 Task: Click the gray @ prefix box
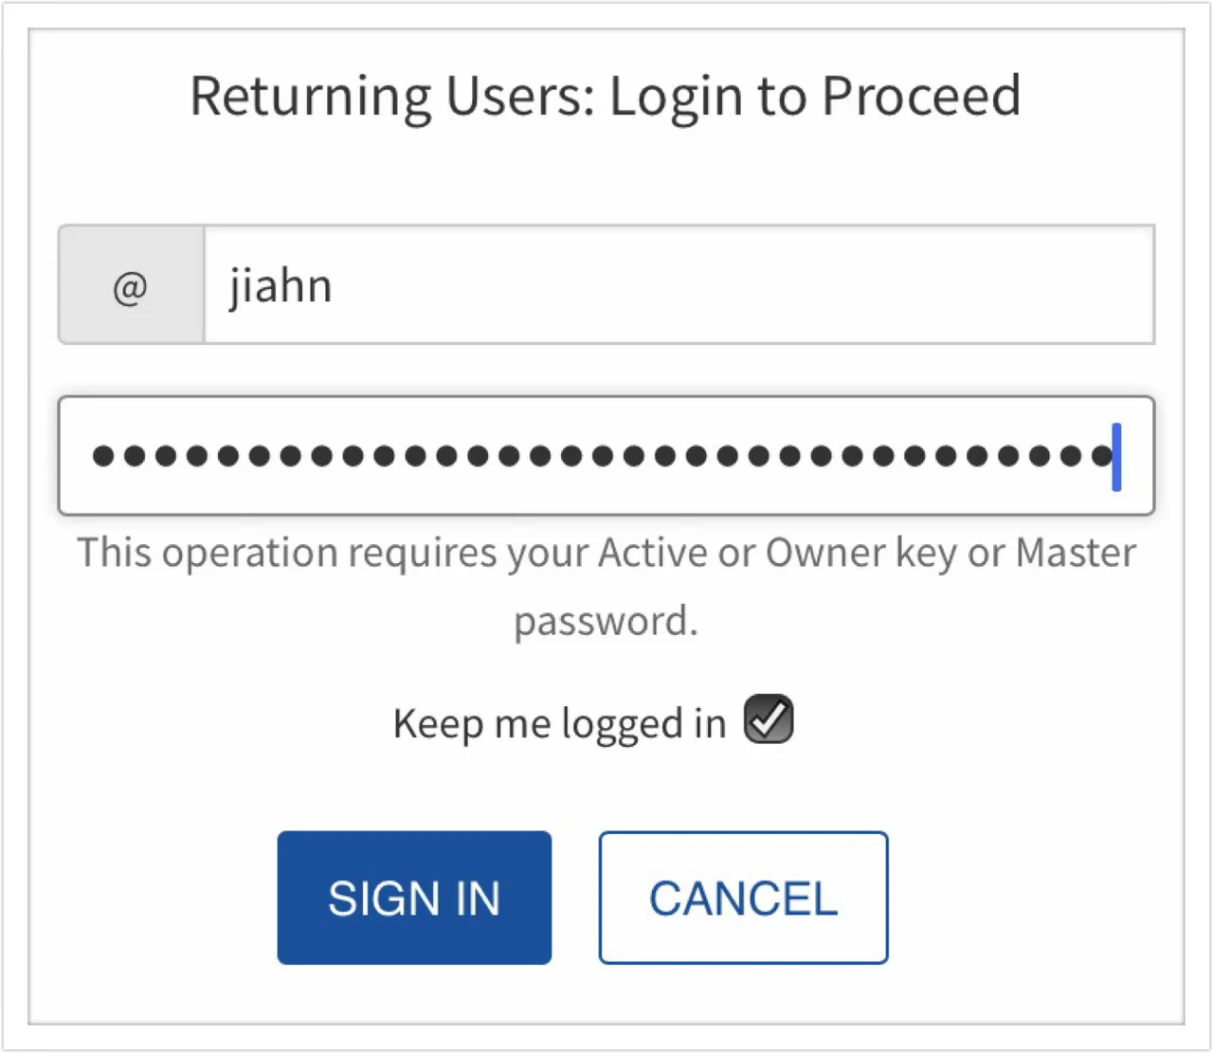coord(131,286)
